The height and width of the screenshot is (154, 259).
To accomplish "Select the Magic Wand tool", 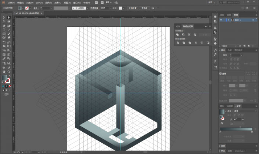I will coord(4,22).
